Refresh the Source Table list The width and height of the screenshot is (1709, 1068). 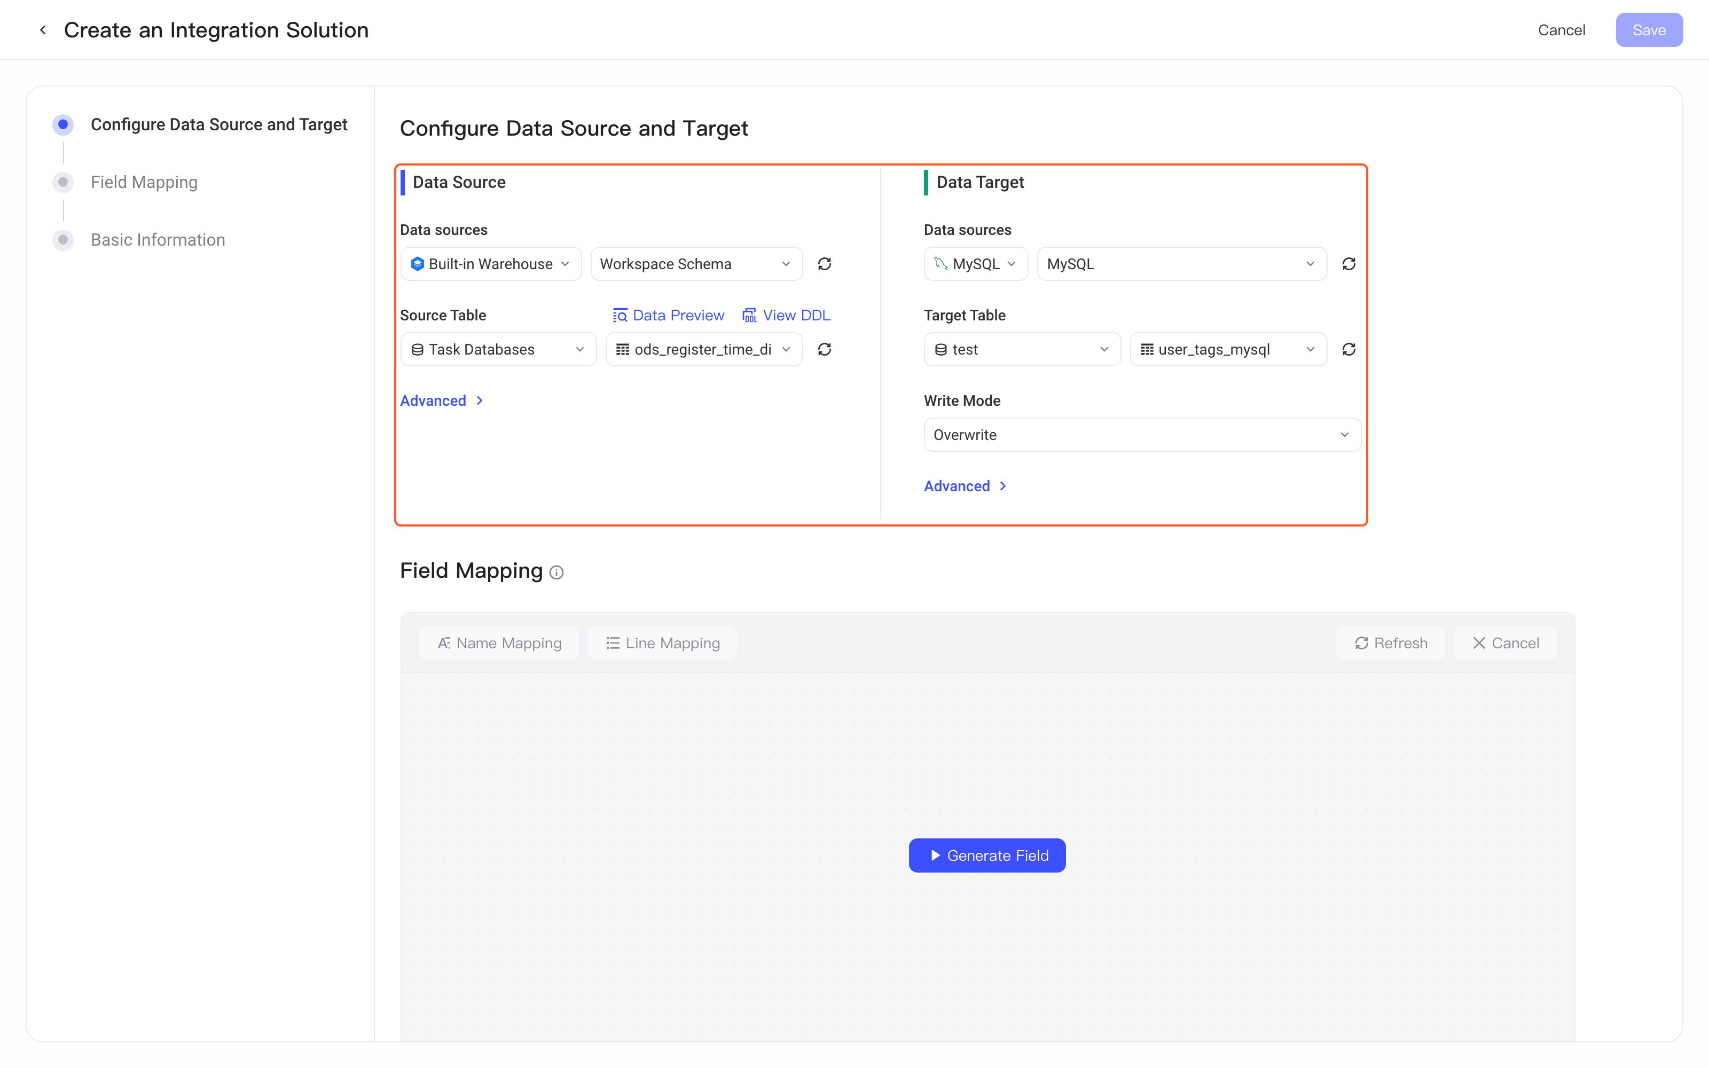[824, 350]
